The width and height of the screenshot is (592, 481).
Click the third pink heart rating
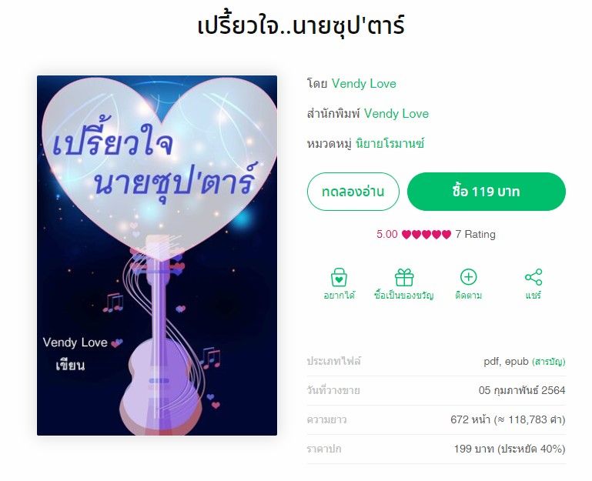coord(426,235)
